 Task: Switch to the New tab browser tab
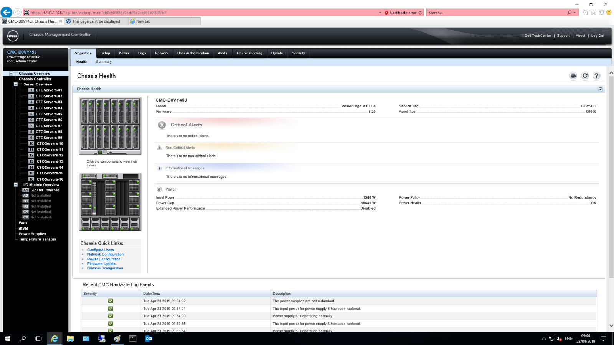tap(160, 21)
